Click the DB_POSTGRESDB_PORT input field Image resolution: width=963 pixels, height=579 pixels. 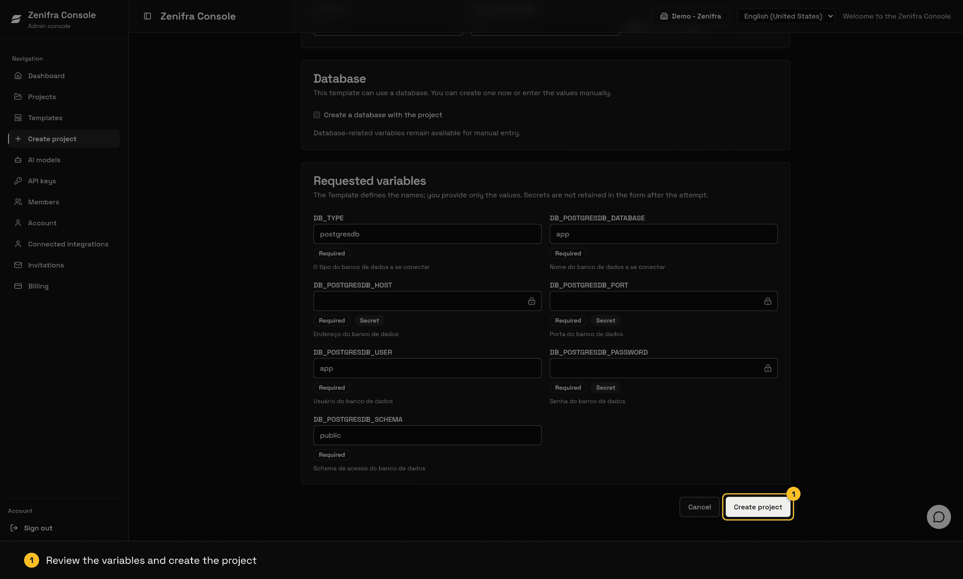point(663,301)
